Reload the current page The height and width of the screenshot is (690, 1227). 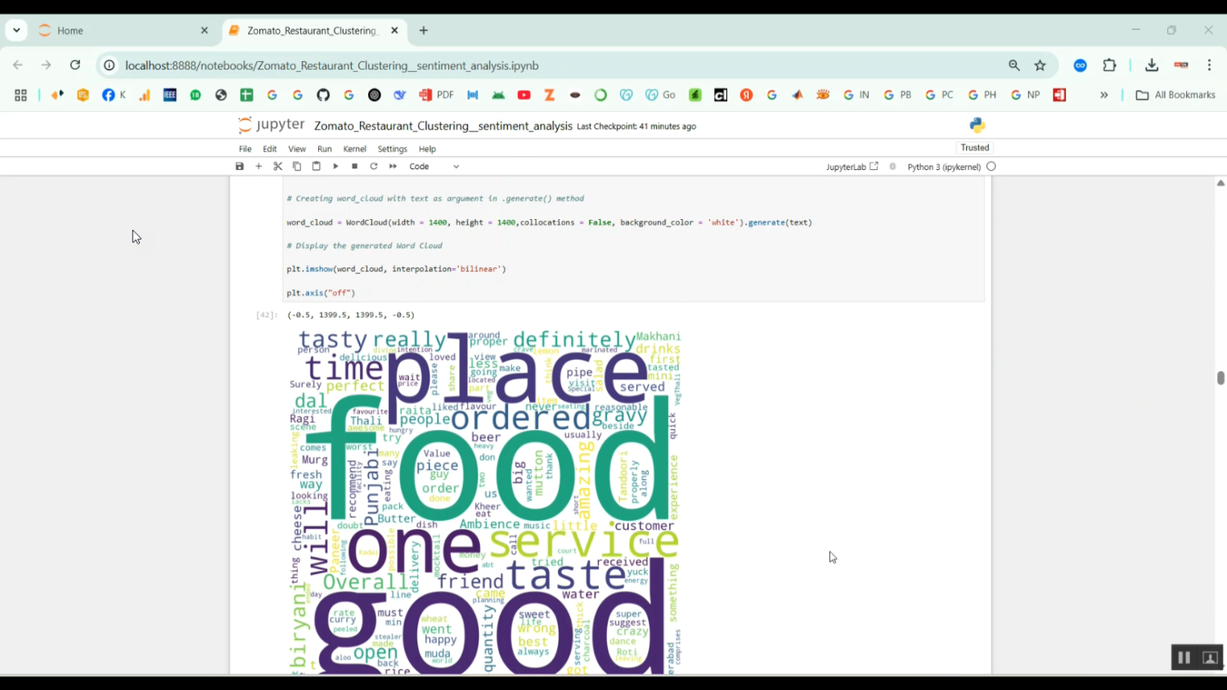tap(75, 65)
